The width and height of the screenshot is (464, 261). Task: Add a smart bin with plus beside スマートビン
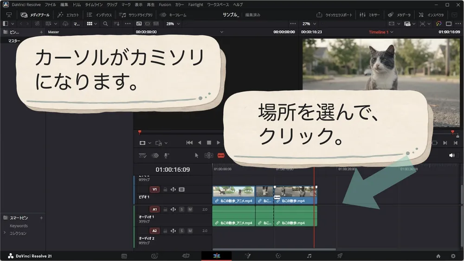(x=41, y=218)
